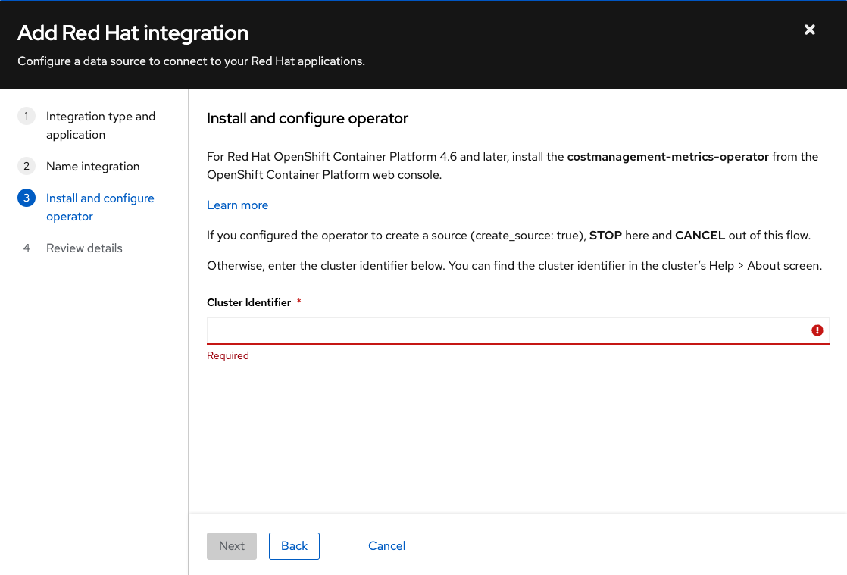Select step 4 Review details
847x575 pixels.
pos(84,248)
